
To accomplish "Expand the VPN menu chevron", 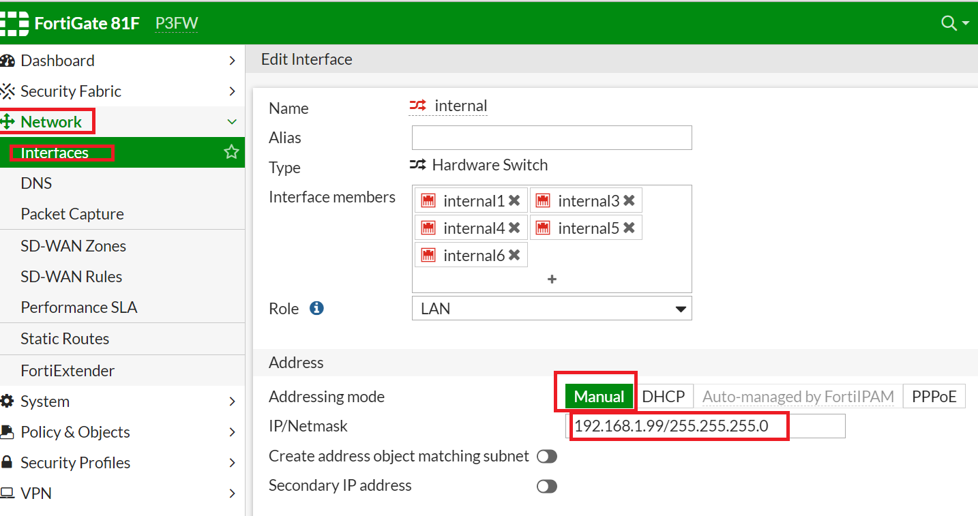I will point(232,494).
